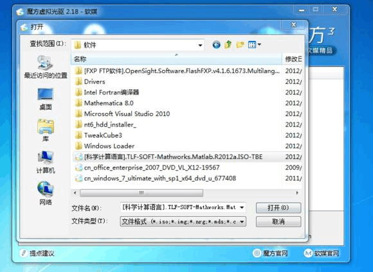This screenshot has width=373, height=272.
Task: Click the 文件名 input field
Action: 179,207
